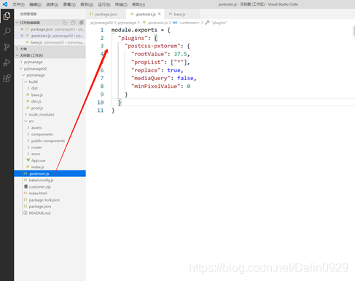Click zip icon beside customer.zip
Screen dimensions: 355x281
click(26, 186)
